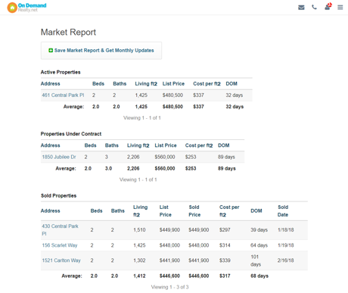The width and height of the screenshot is (348, 293).
Task: Sort Under Contract table by List Price header
Action: [x=166, y=145]
